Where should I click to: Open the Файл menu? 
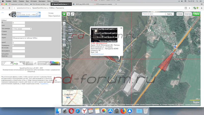(15, 1)
